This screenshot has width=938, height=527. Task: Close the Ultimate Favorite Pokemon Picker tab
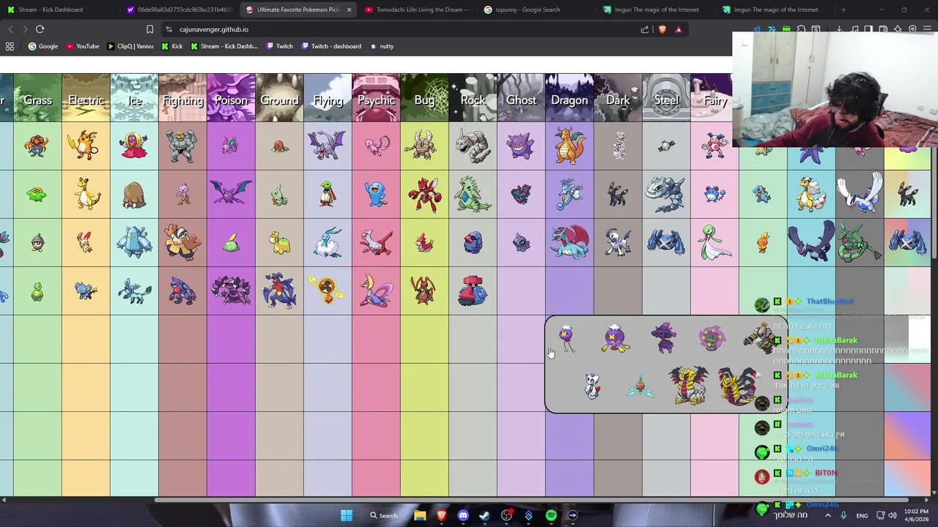349,10
